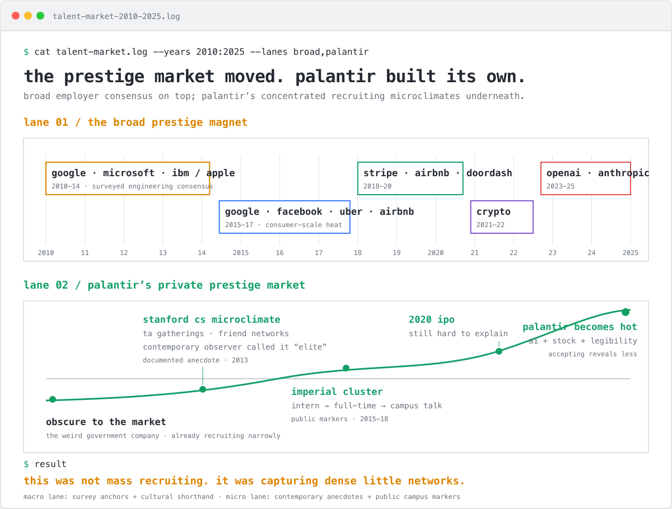Click 'ai + stock + legibility' line

(x=583, y=341)
